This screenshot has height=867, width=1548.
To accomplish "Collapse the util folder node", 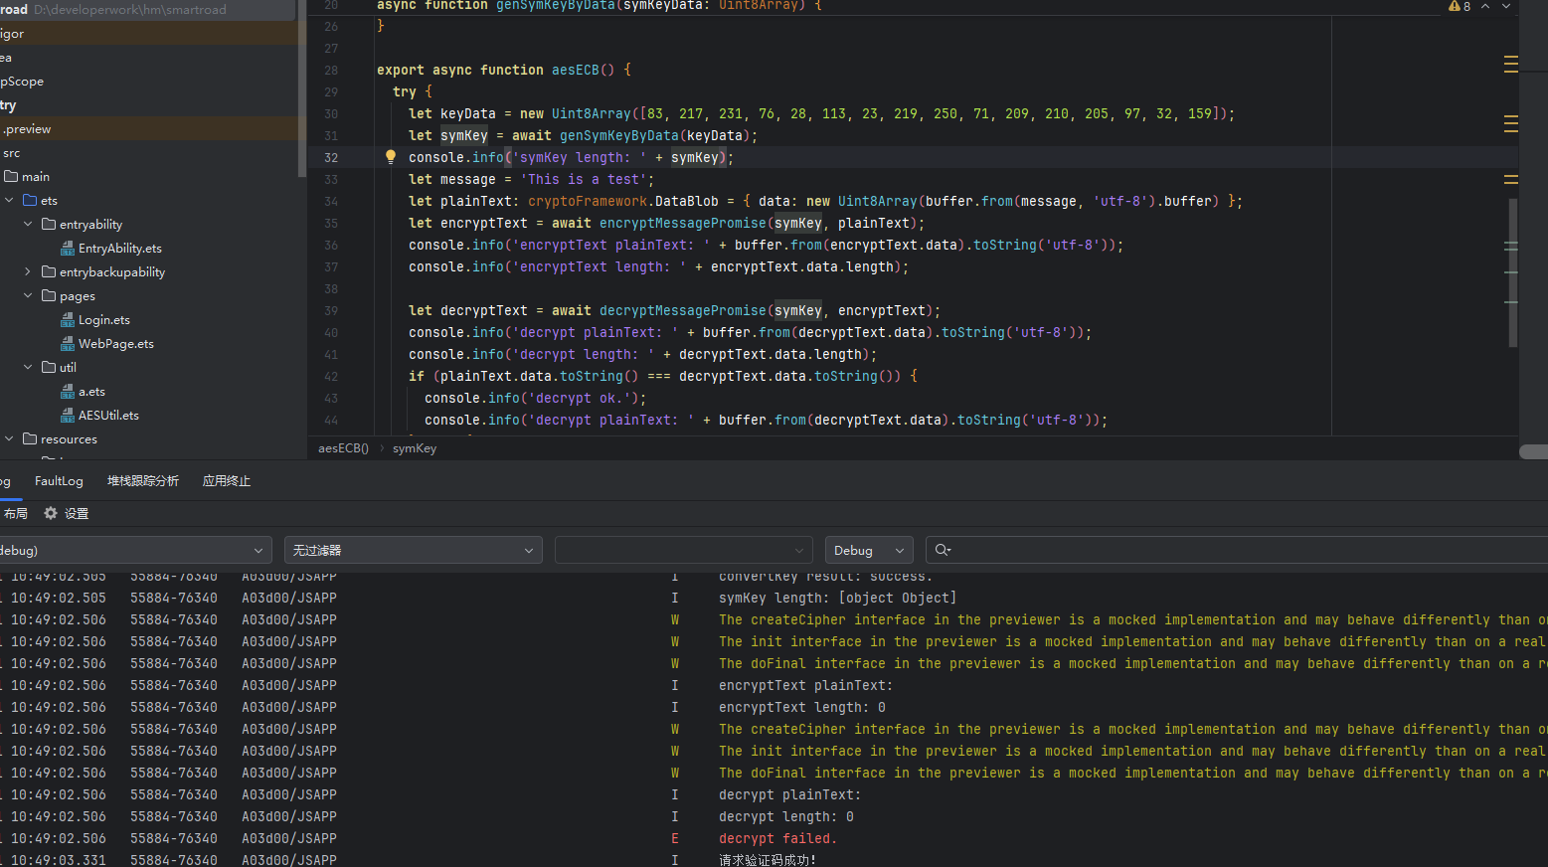I will point(28,368).
